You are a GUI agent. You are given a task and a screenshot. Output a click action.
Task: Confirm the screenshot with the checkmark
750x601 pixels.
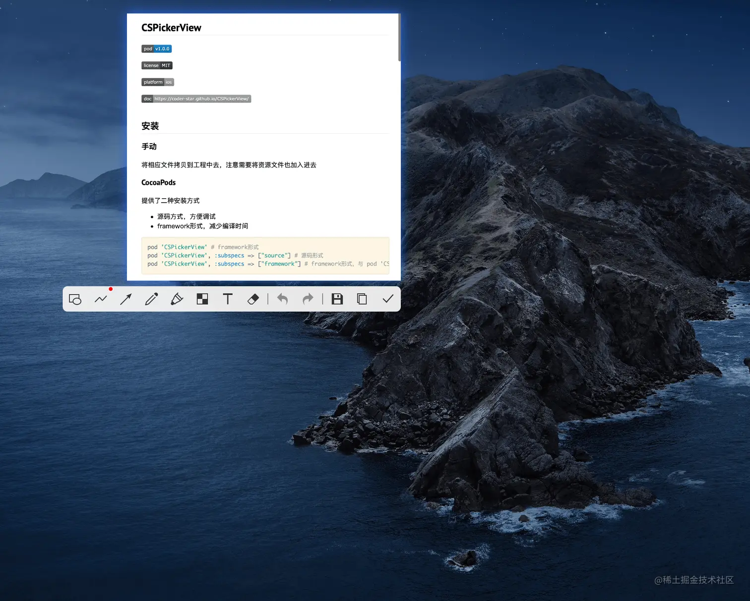point(388,299)
